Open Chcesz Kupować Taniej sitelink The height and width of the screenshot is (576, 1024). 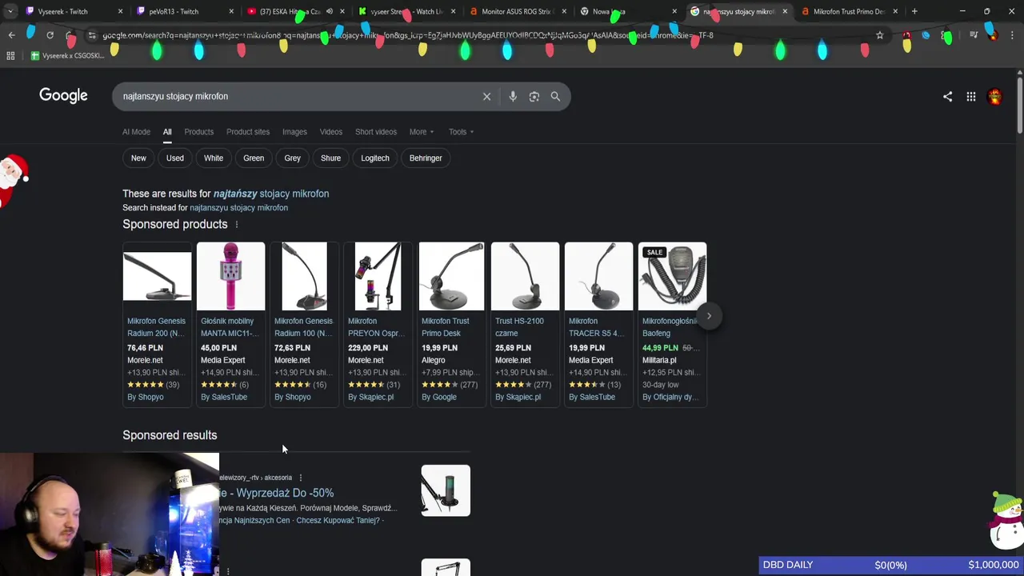[340, 520]
